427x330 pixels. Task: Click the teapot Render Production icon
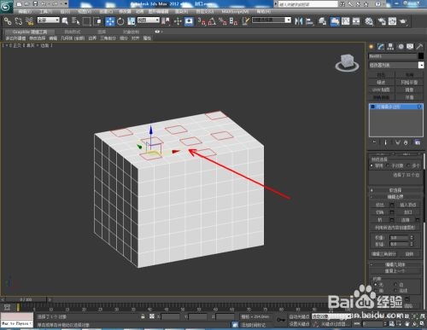coord(403,21)
